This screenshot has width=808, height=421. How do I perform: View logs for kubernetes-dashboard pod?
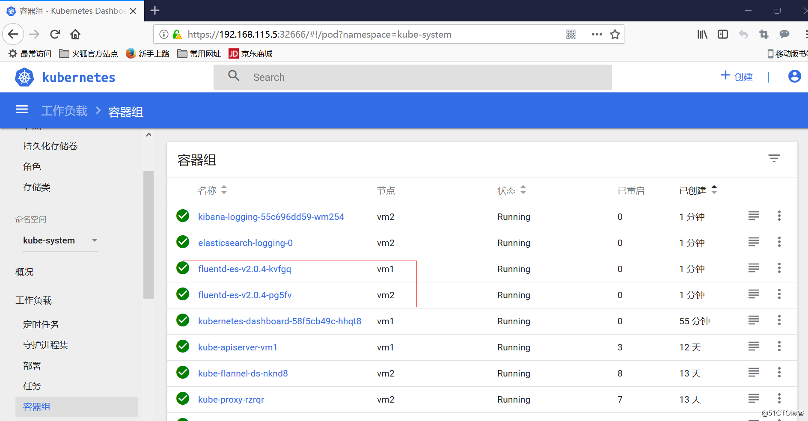pyautogui.click(x=754, y=320)
